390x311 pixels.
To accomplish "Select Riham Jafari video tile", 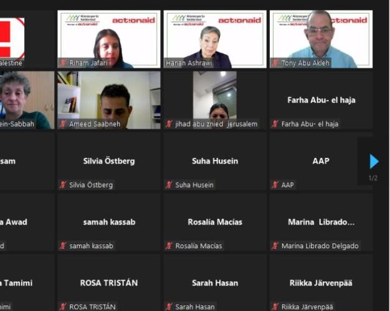I will [109, 39].
